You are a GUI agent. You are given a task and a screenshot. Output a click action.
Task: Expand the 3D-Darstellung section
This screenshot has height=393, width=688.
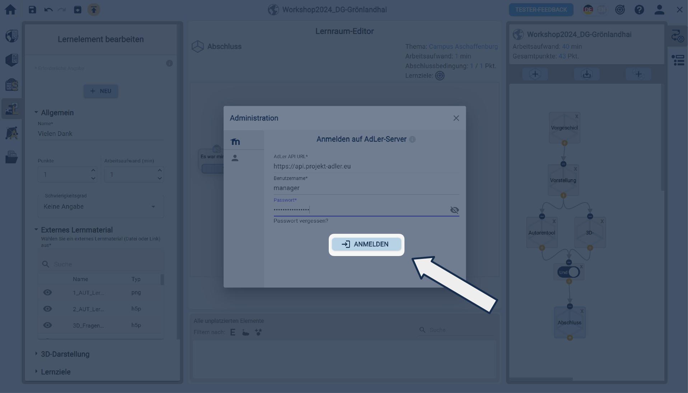(x=65, y=354)
